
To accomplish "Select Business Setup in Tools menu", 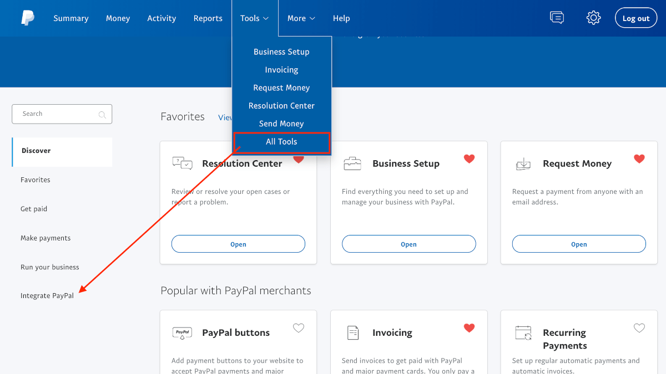I will coord(281,52).
